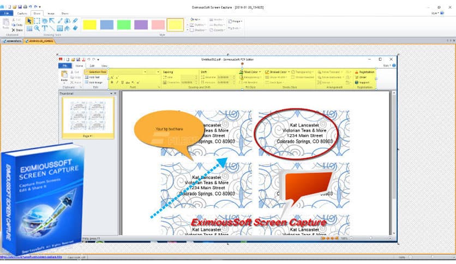456x264 pixels.
Task: Expand the quick access toolbar customize arrow
Action: tap(40, 7)
